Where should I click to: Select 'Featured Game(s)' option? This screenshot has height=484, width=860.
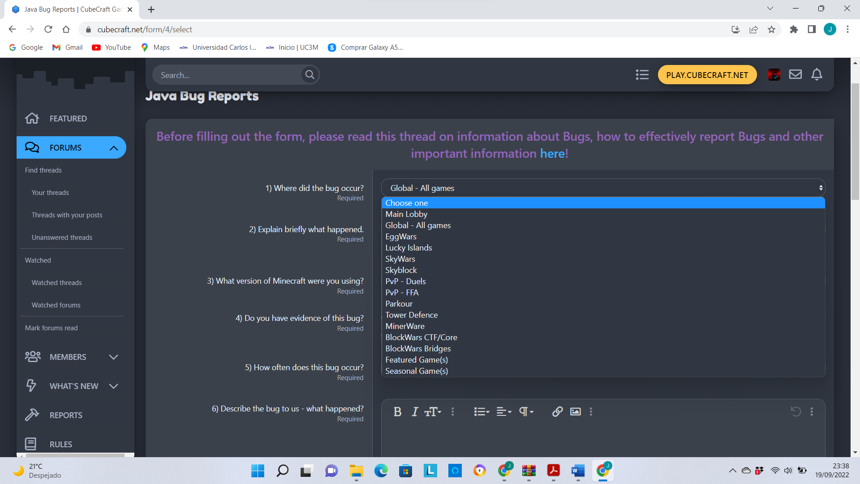[x=603, y=360]
